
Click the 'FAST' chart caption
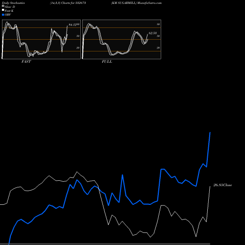click(26, 62)
